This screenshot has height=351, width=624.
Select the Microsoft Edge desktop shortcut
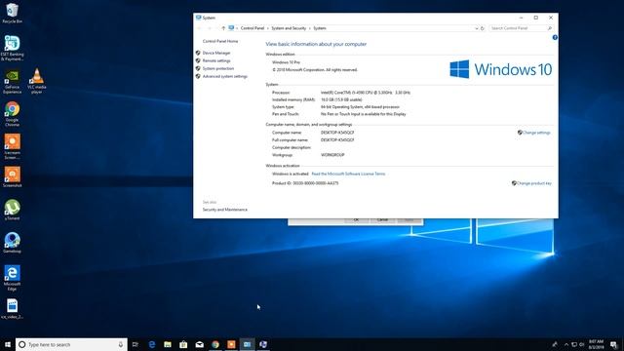(x=12, y=278)
